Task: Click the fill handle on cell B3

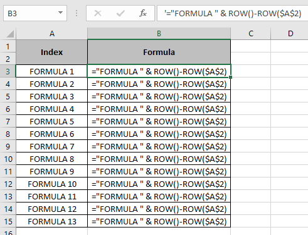Action: (230, 77)
